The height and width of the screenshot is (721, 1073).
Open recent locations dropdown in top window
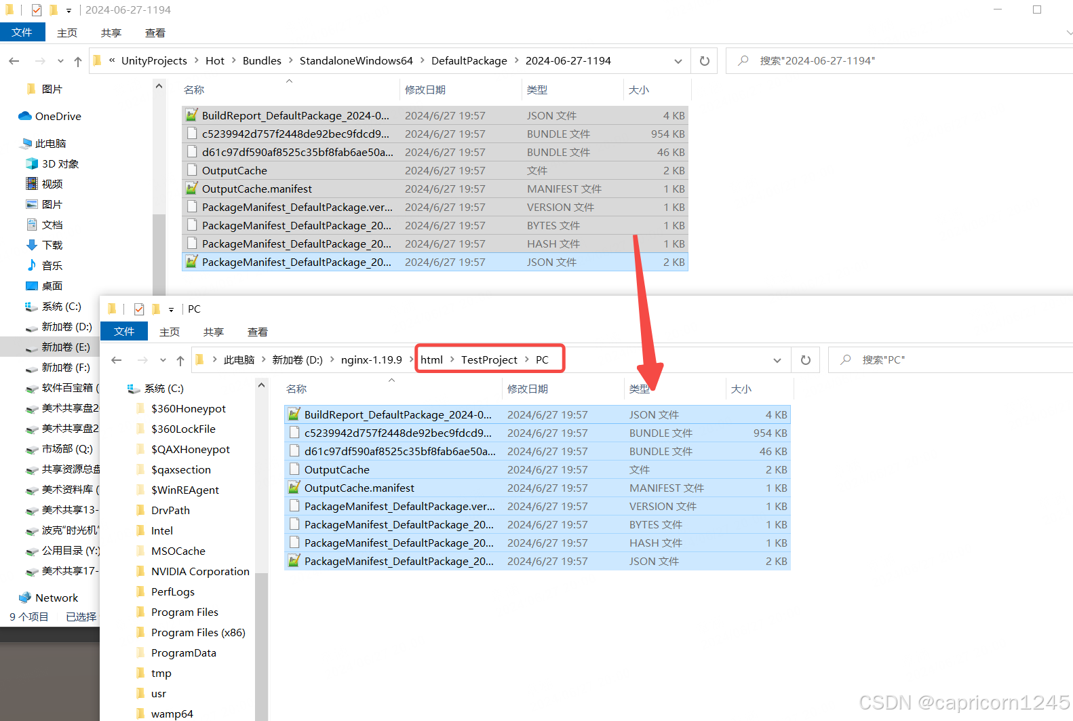click(x=60, y=61)
